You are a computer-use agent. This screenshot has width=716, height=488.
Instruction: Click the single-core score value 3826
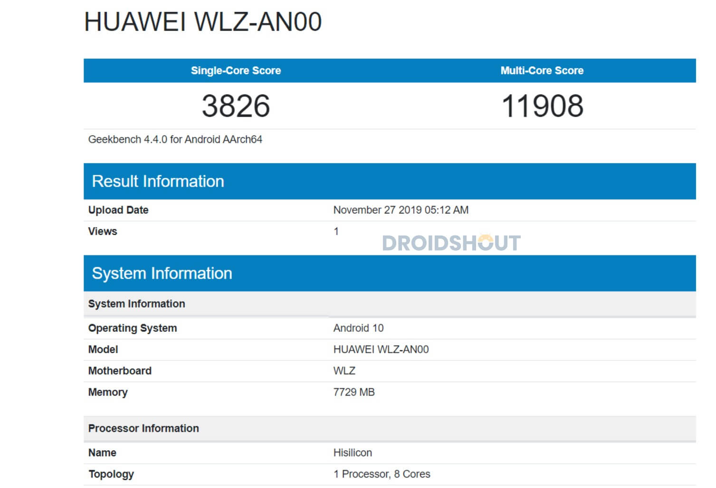coord(236,105)
